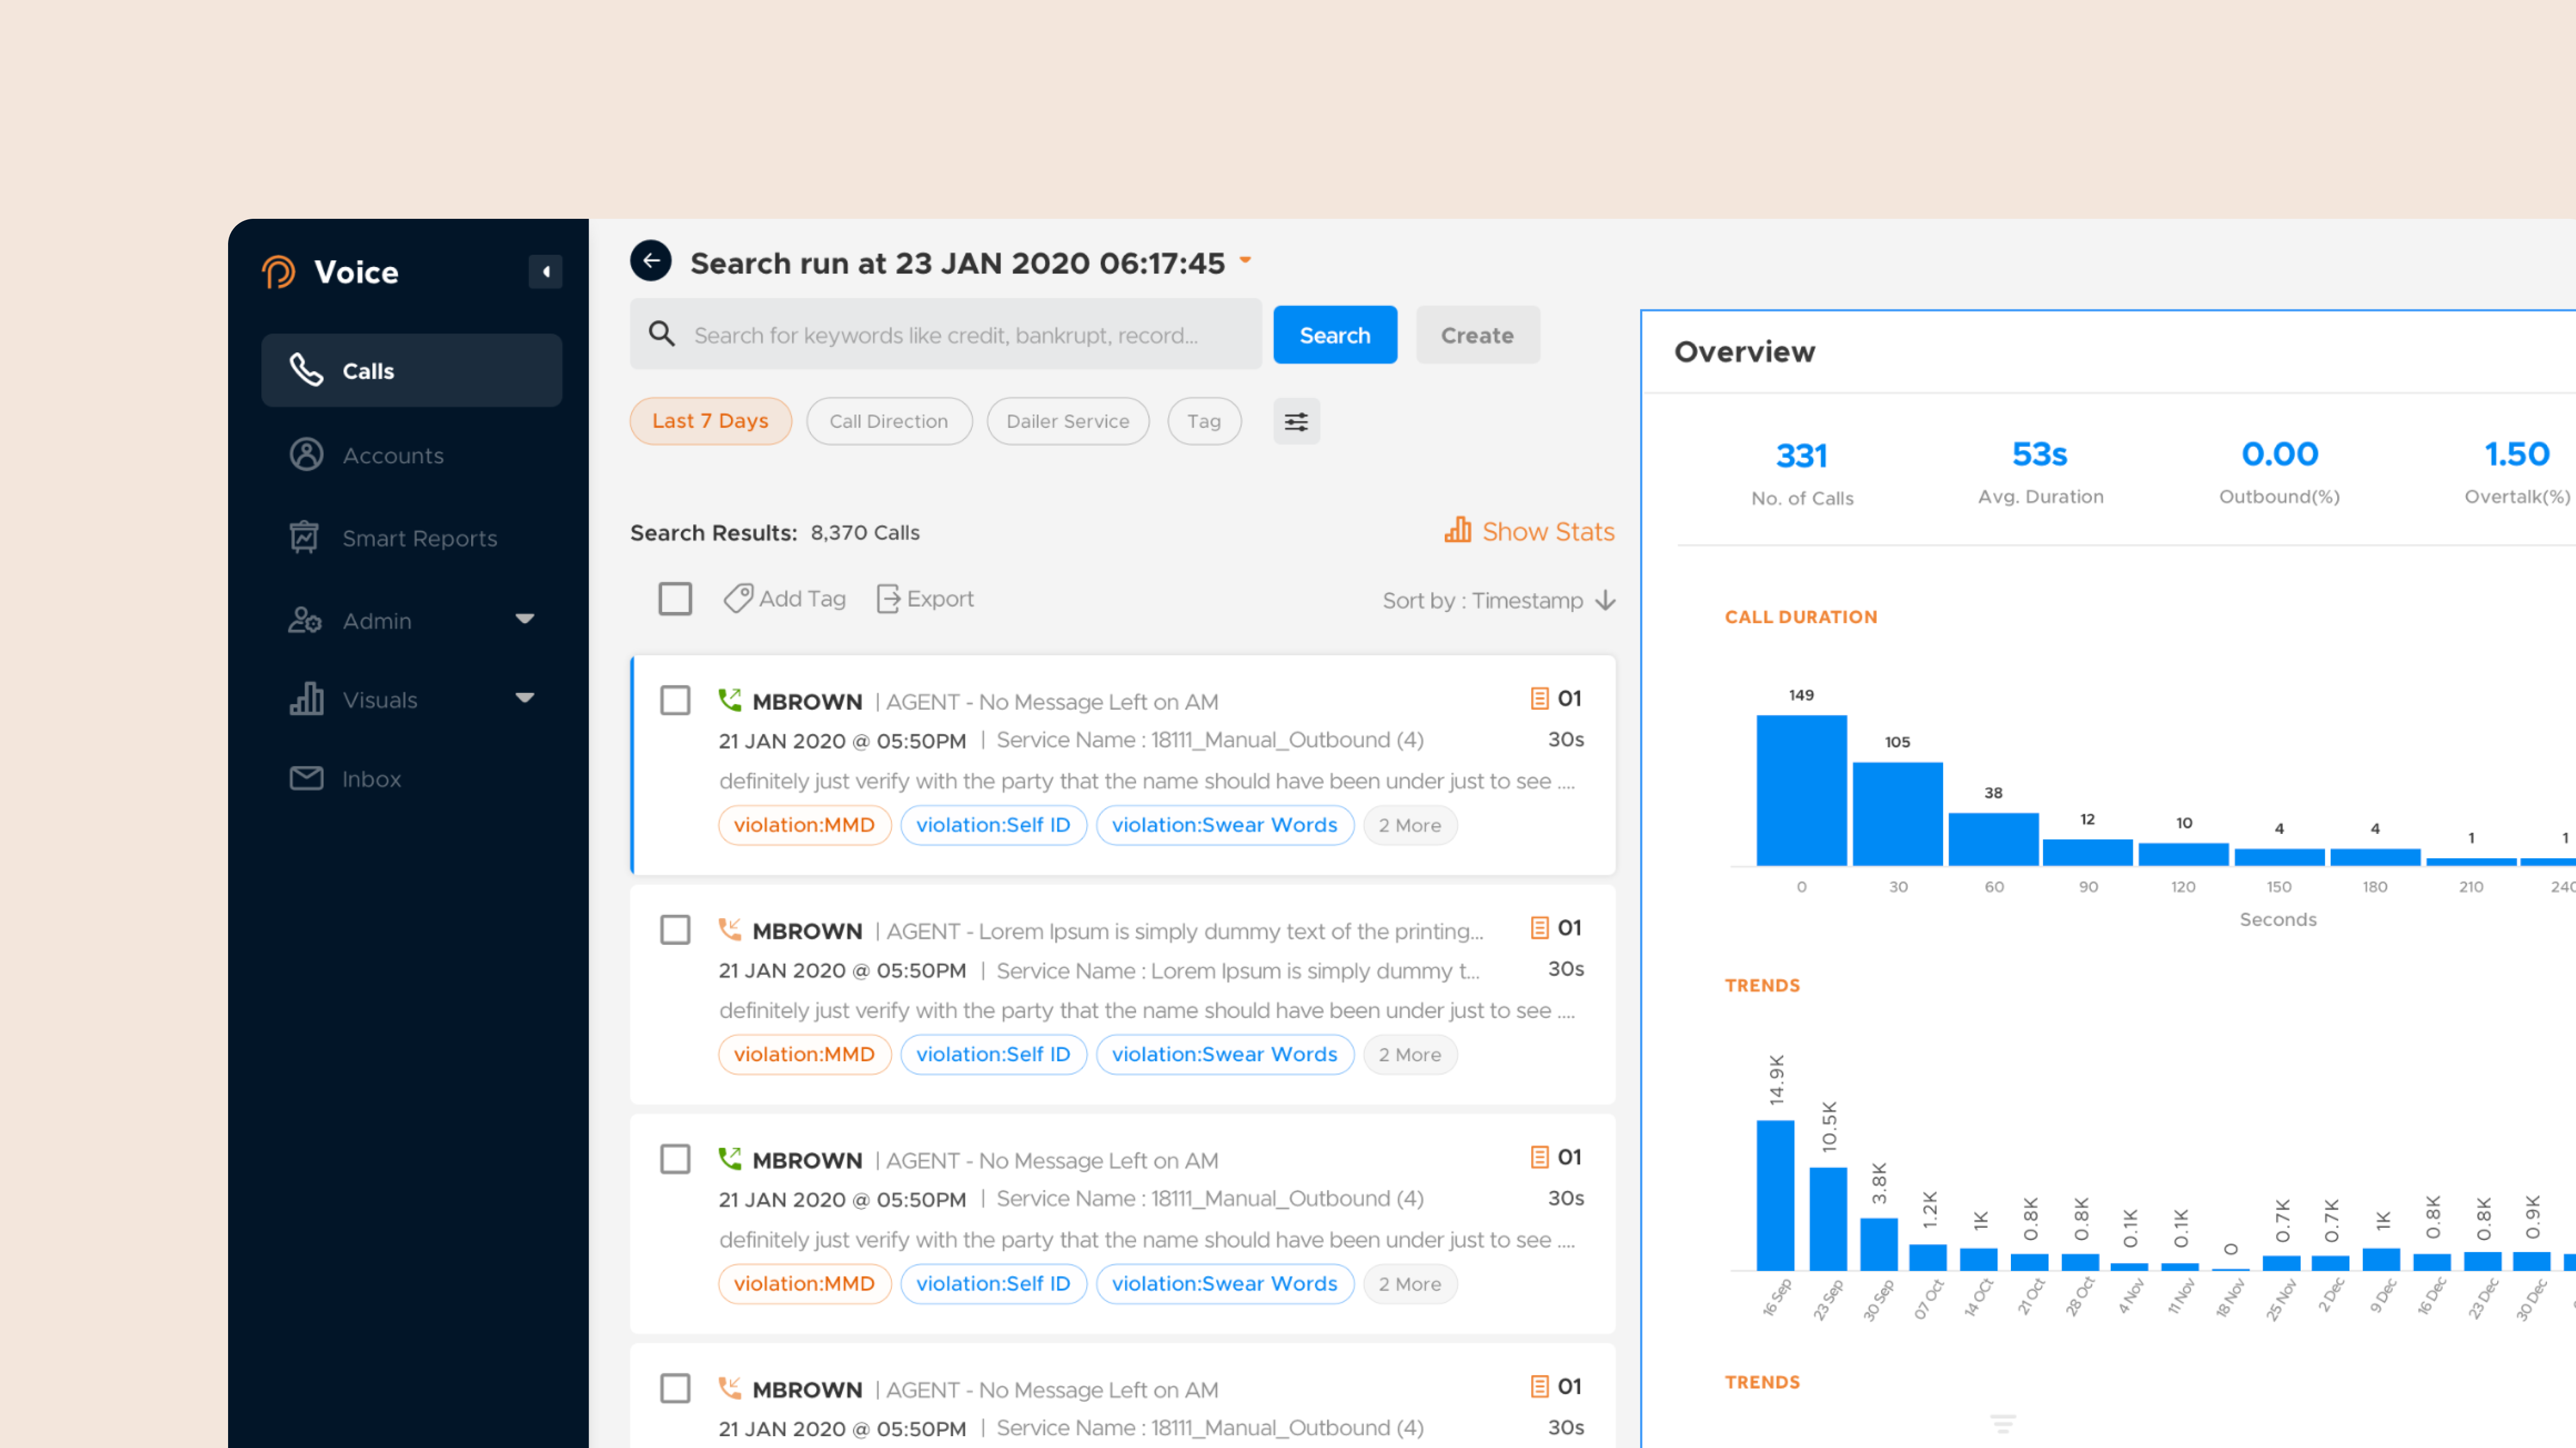This screenshot has height=1448, width=2576.
Task: Click the back arrow beside search title
Action: click(651, 261)
